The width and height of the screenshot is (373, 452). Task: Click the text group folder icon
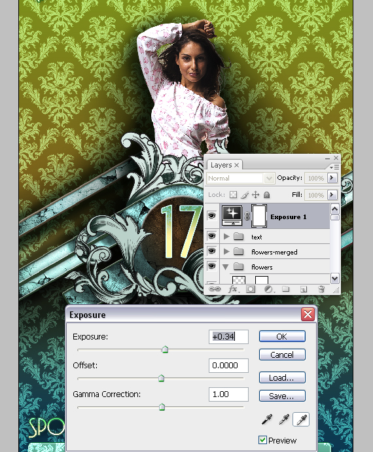pos(238,237)
